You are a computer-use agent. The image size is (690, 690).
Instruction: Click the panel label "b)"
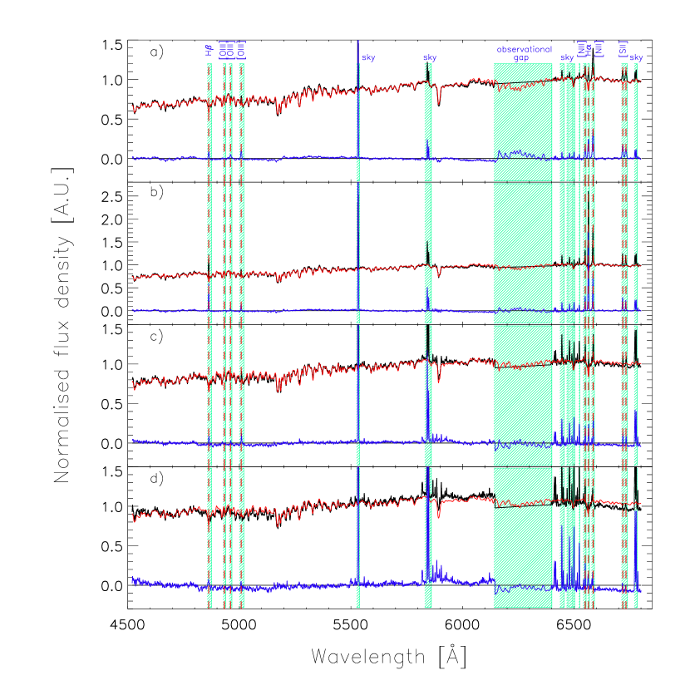click(x=156, y=192)
